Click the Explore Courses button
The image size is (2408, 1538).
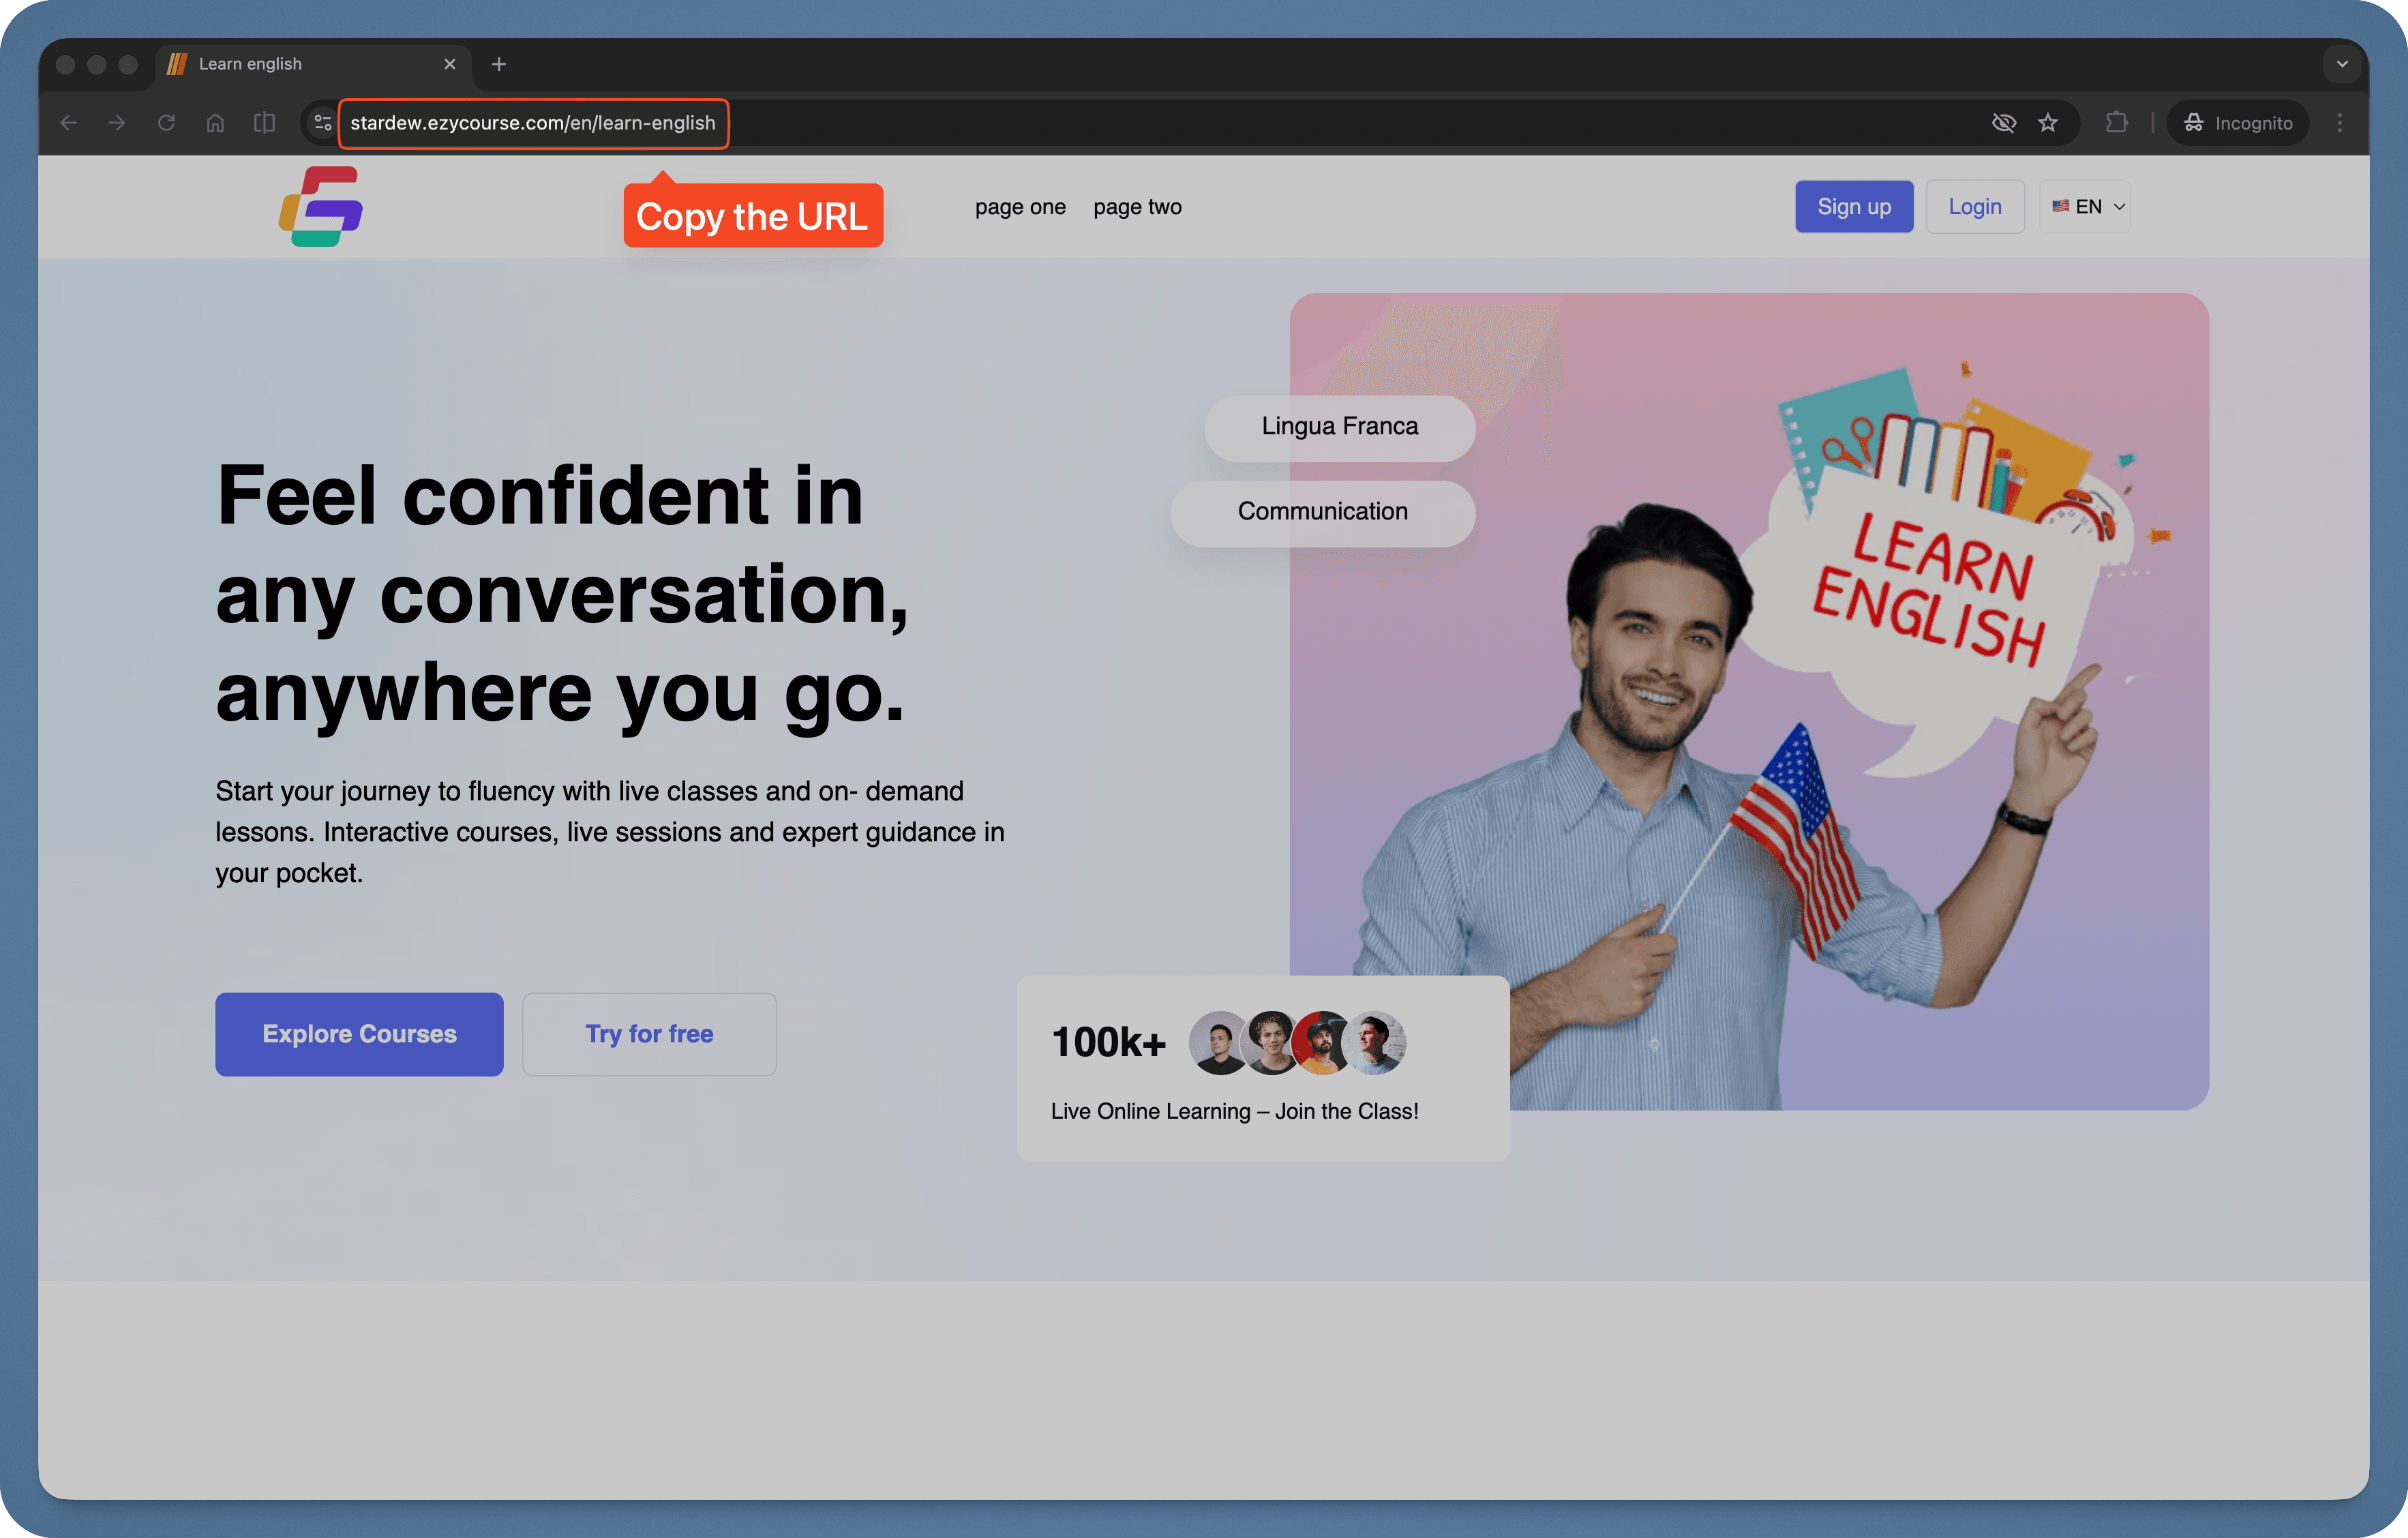358,1034
